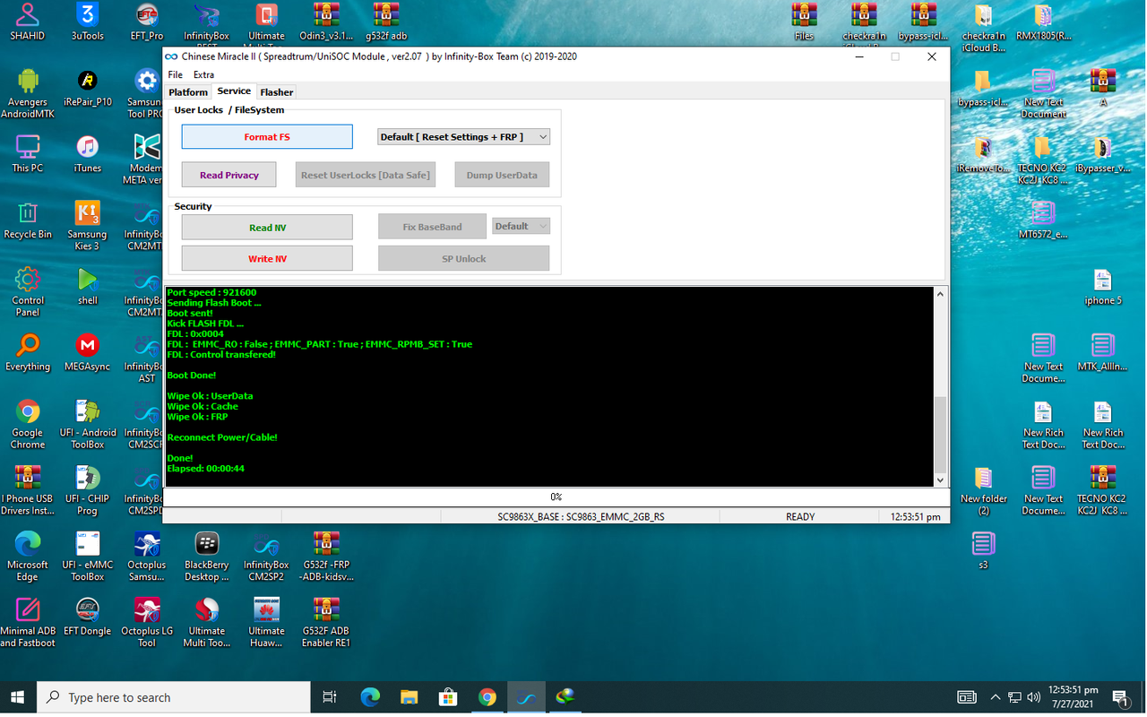Image resolution: width=1147 pixels, height=717 pixels.
Task: Open iRepair_P10 desktop shortcut
Action: 88,89
